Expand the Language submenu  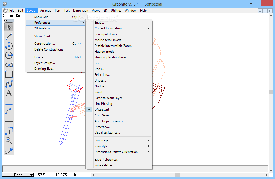coord(119,140)
